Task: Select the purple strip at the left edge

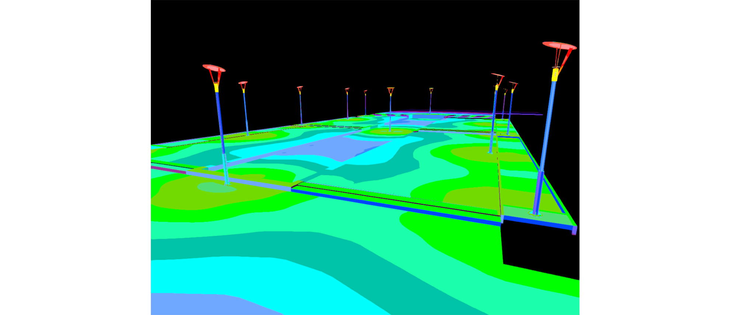Action: coord(168,169)
